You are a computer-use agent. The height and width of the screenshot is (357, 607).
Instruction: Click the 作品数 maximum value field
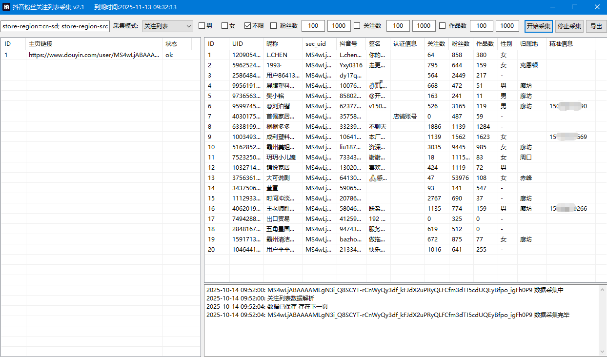click(x=507, y=26)
